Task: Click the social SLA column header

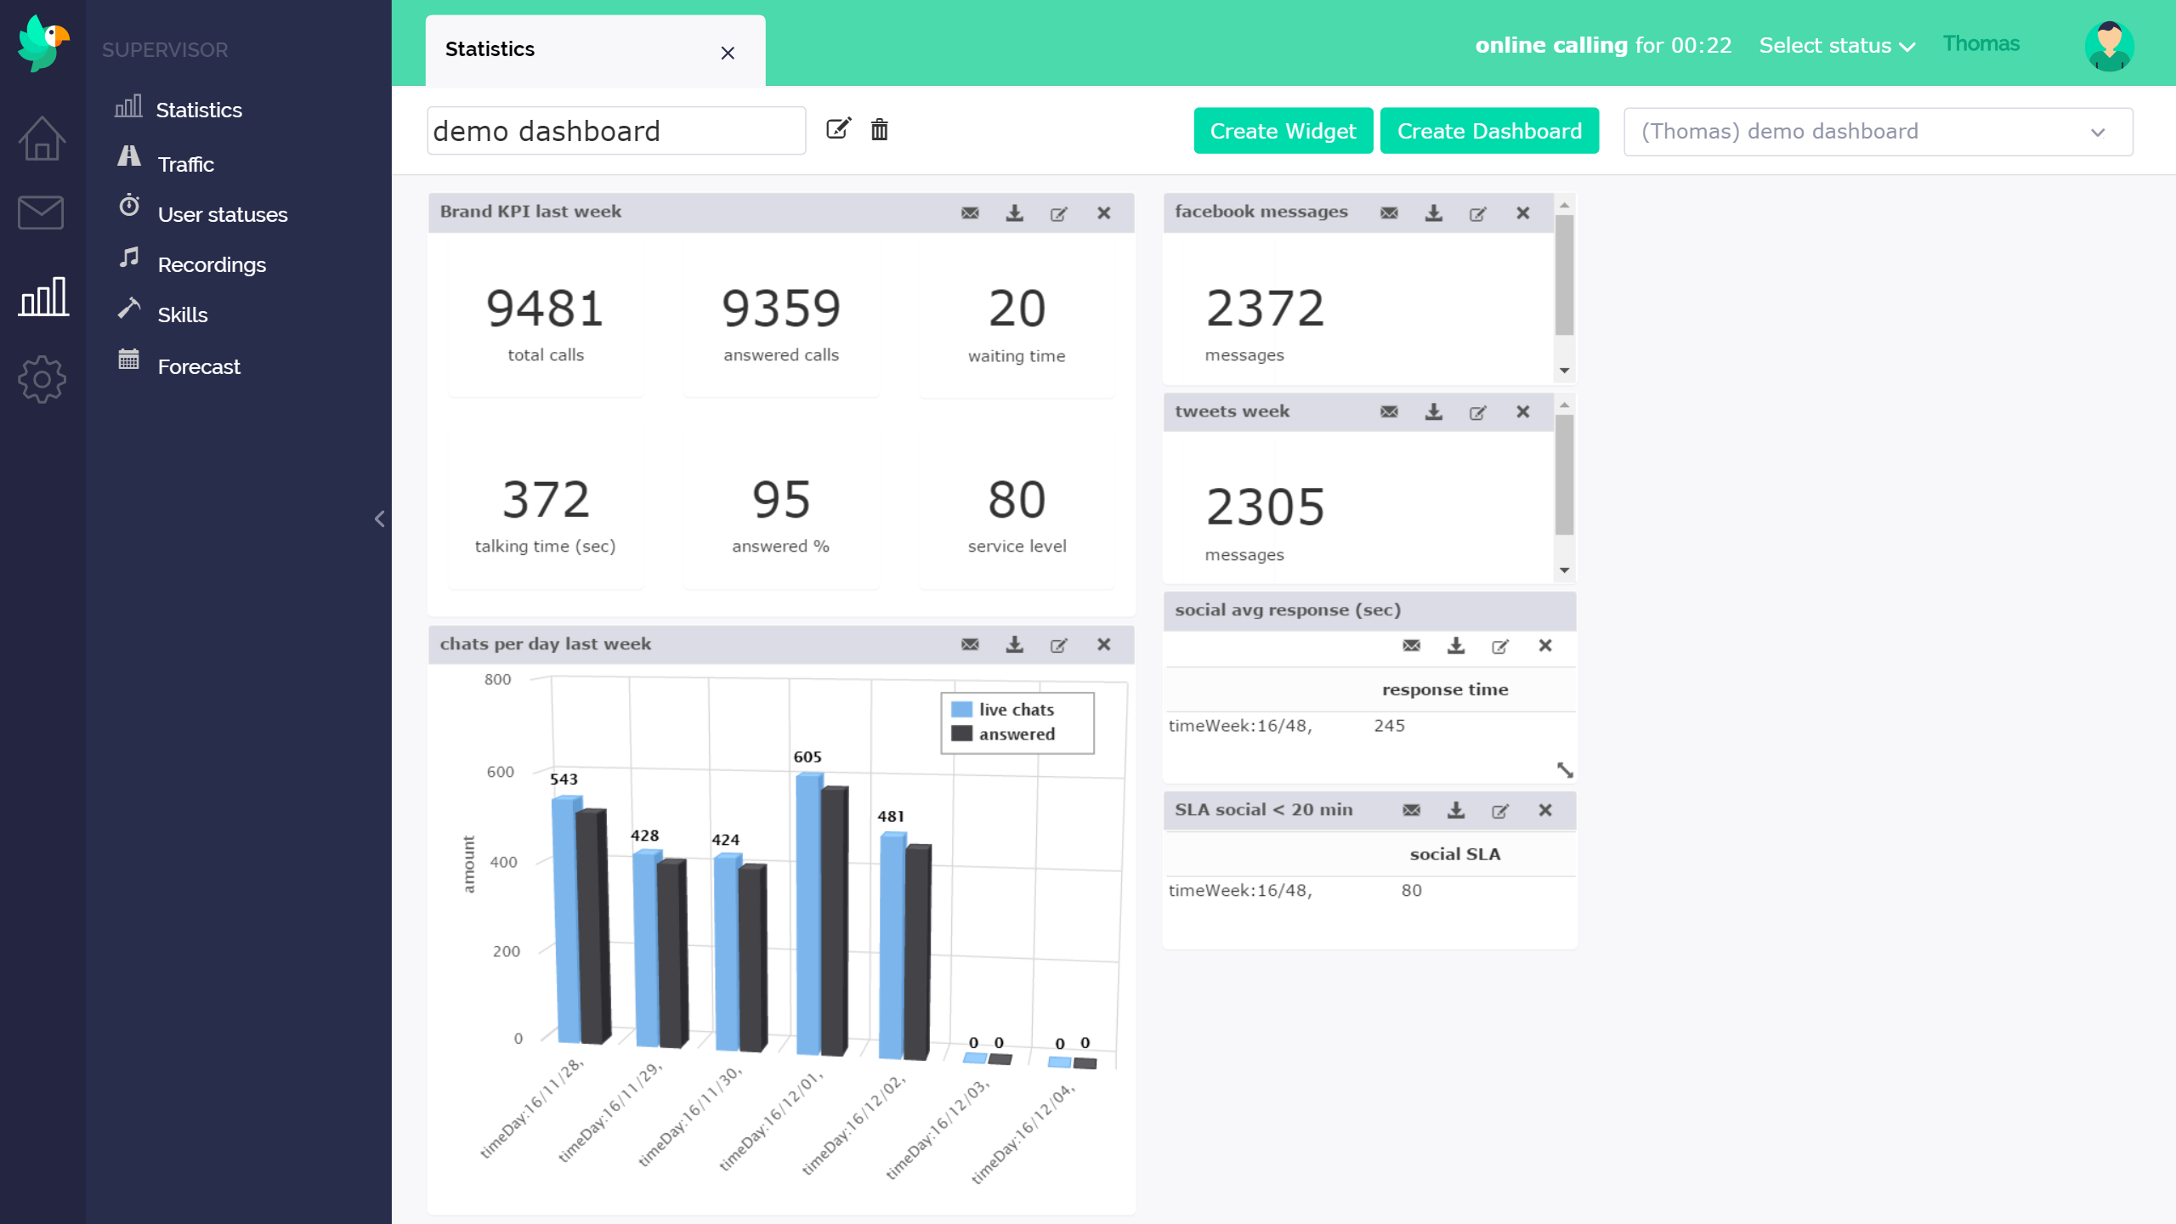Action: tap(1454, 854)
